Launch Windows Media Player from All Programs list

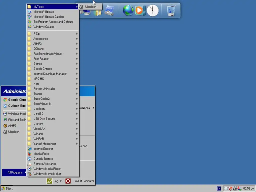point(53,169)
